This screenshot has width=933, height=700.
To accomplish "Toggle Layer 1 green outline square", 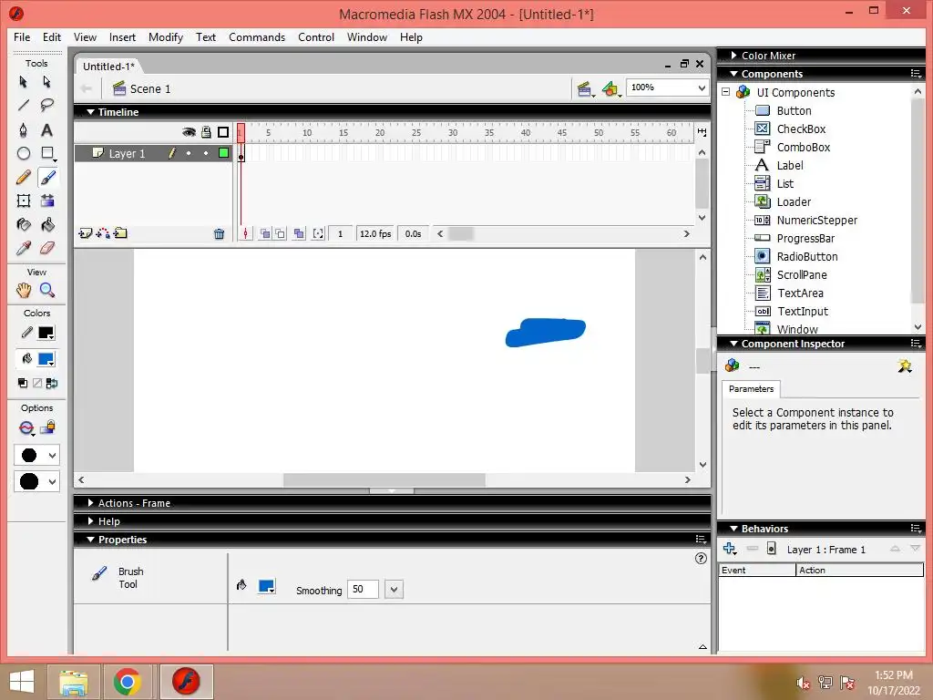I will pos(224,153).
